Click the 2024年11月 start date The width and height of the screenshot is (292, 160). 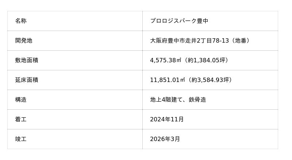click(167, 119)
